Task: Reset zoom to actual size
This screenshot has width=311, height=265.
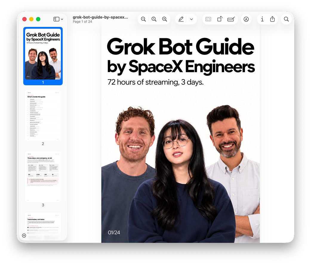Action: [x=154, y=19]
